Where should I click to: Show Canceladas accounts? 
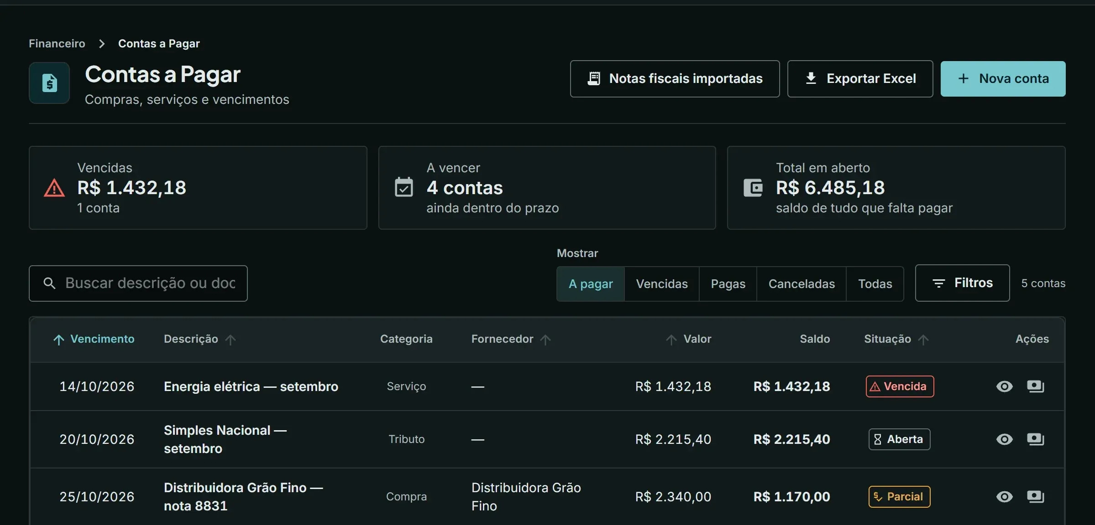click(802, 284)
